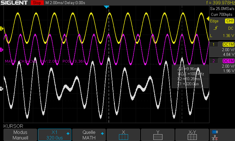Click the Delay:0.00s readout
Screen dimensions: 235x141
75,3
